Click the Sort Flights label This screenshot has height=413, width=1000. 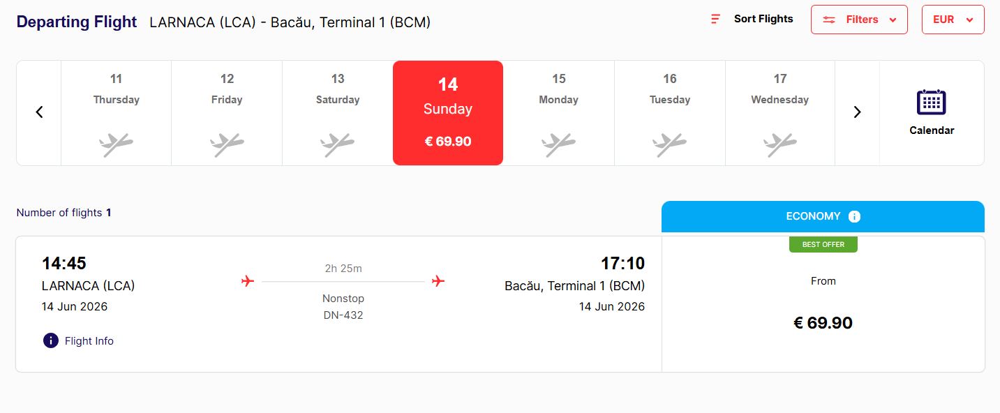[x=763, y=19]
